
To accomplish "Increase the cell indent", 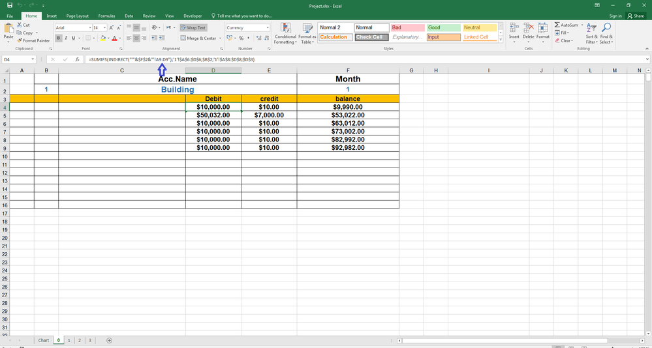I will point(161,38).
